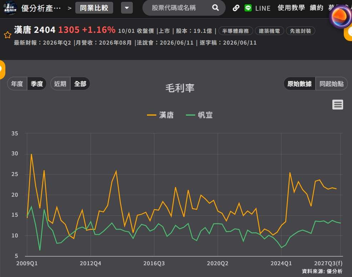352x277 pixels.
Task: Switch to 年度 yearly view
Action: click(17, 84)
